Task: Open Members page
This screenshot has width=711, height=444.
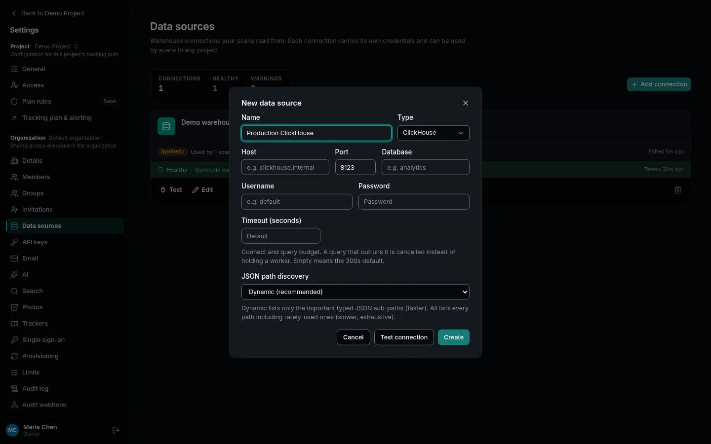Action: [x=65, y=177]
